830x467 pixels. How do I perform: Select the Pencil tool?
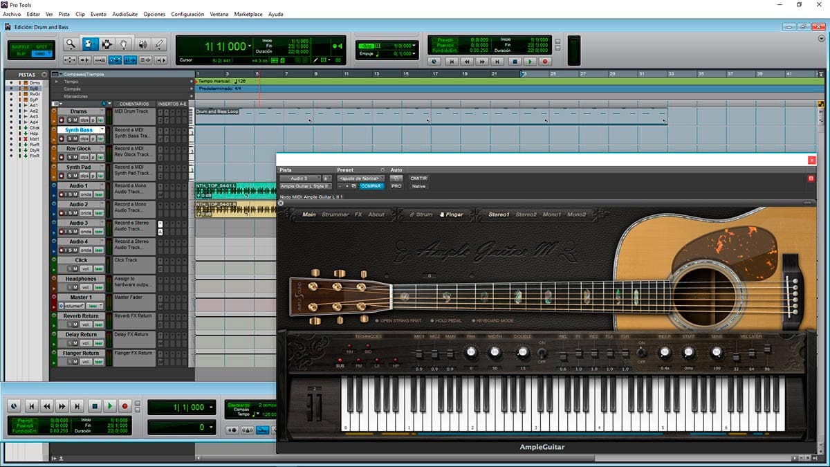point(160,44)
